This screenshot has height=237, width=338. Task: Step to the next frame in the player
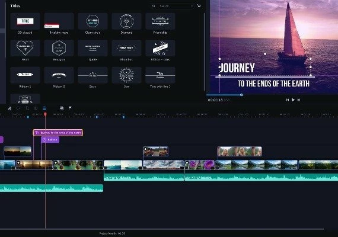coord(299,100)
